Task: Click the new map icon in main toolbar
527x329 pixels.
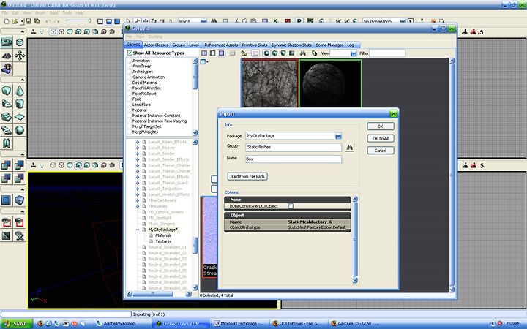Action: [7, 21]
